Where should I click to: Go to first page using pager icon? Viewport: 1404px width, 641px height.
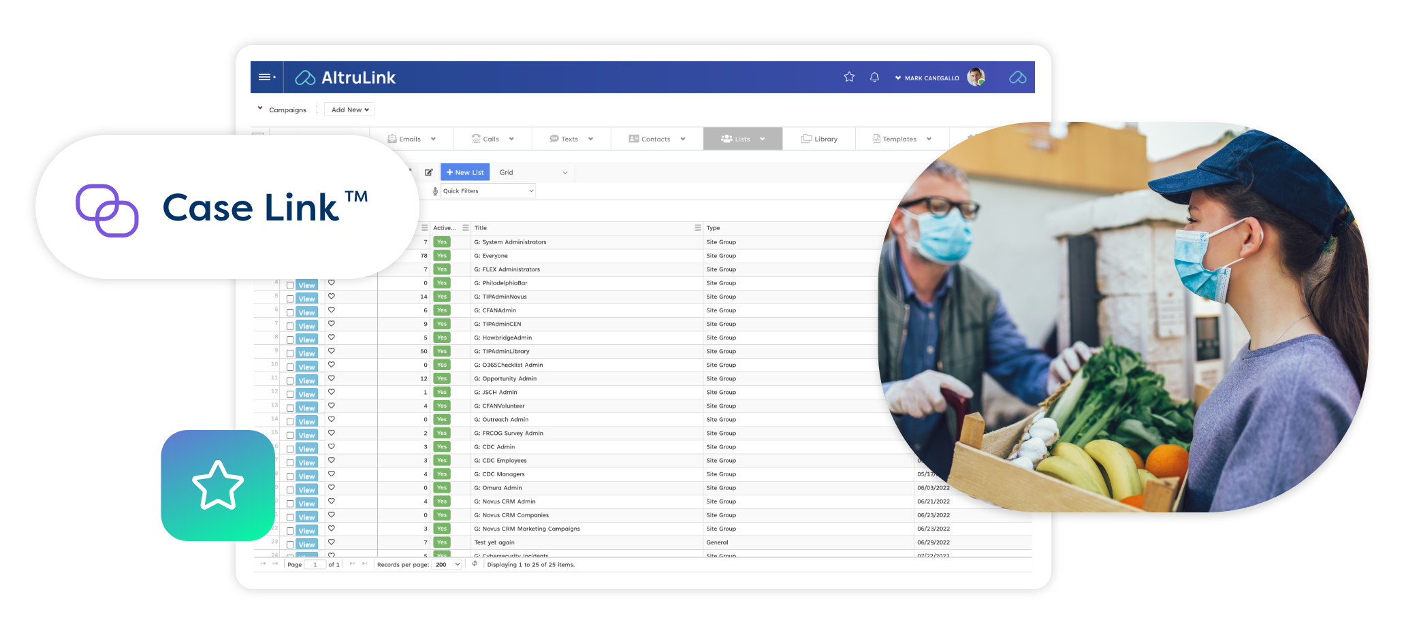(263, 563)
